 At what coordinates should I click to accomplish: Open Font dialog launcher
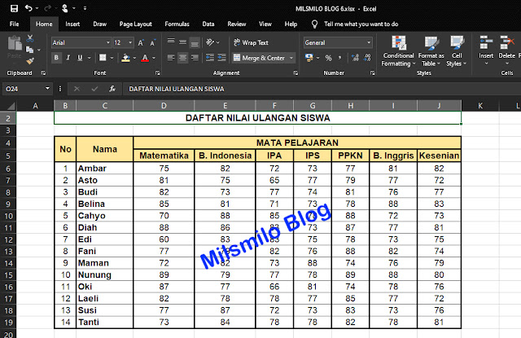tap(157, 72)
